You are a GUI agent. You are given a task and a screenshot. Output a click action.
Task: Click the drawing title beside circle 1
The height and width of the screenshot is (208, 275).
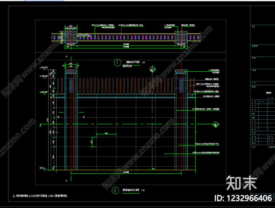point(133,62)
